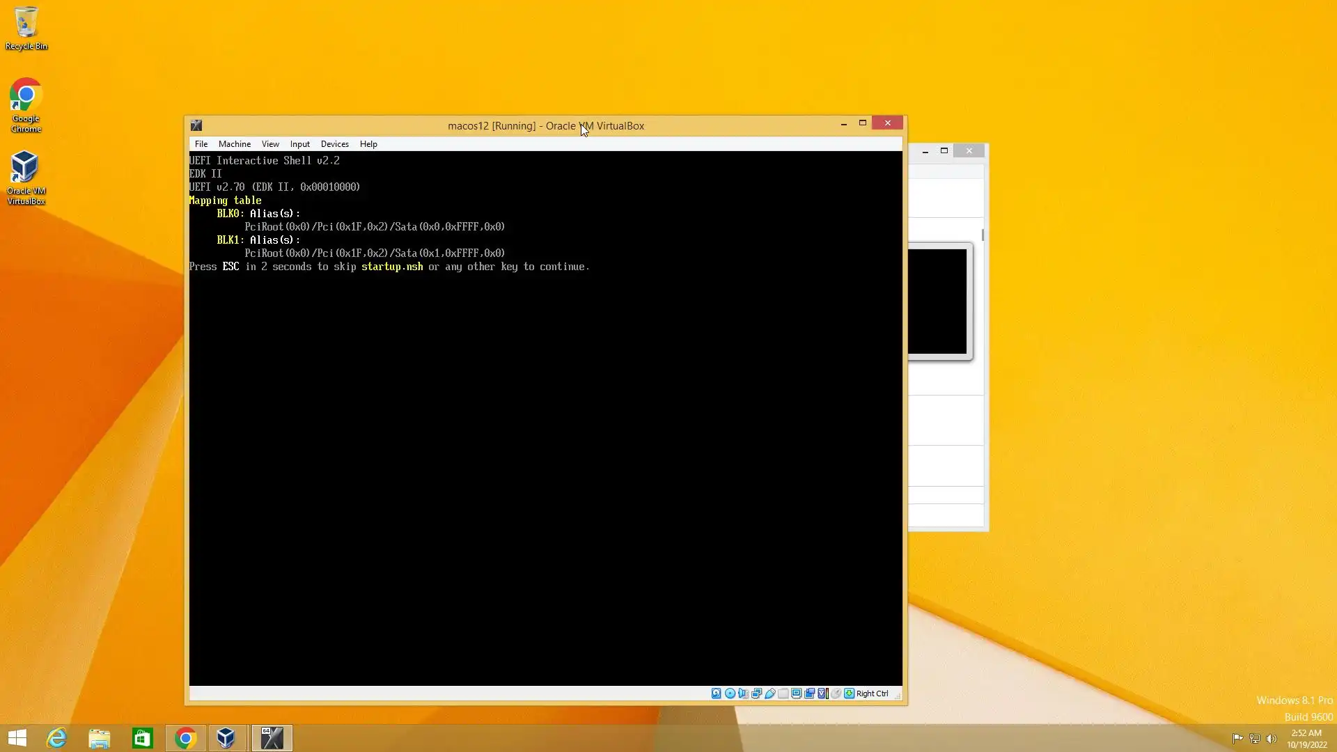Click the audio status icon in status bar
Image resolution: width=1337 pixels, height=752 pixels.
click(743, 694)
